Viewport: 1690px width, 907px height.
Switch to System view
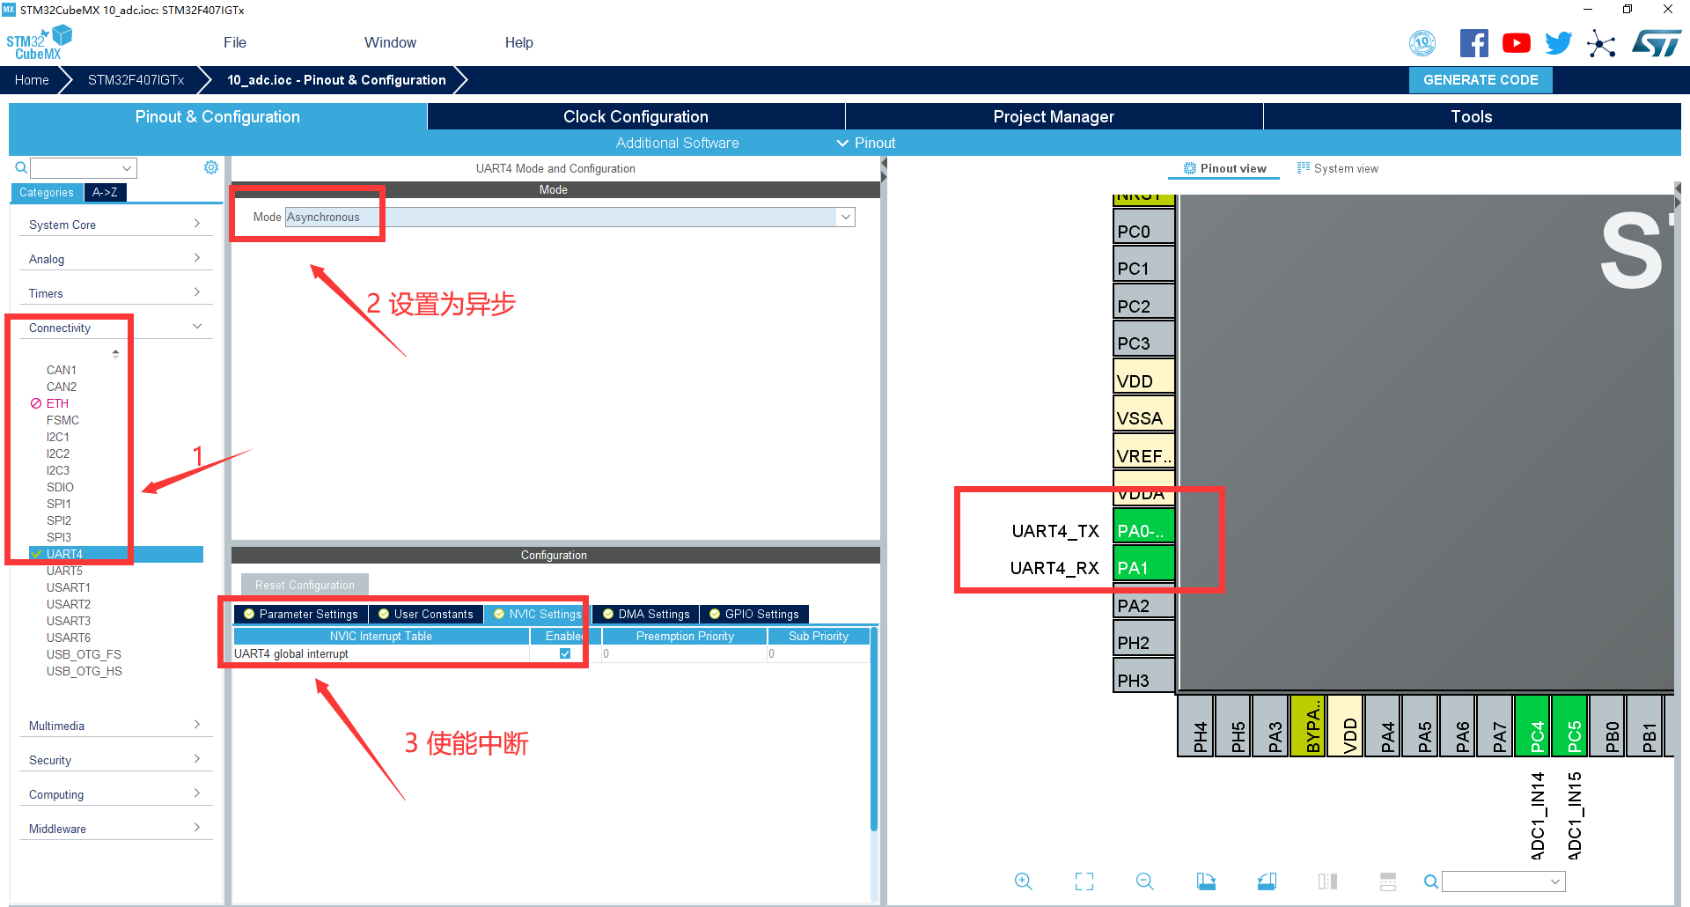1338,168
